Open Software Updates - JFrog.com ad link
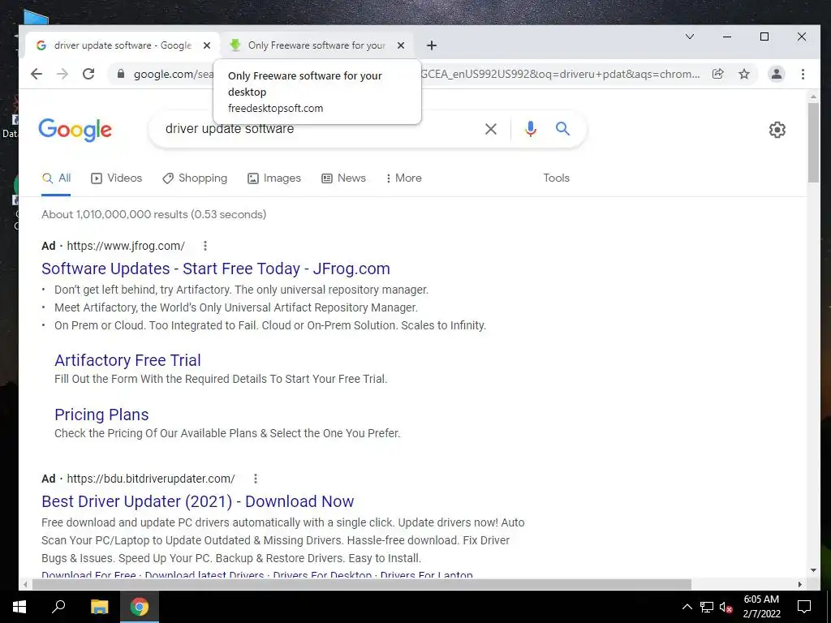The width and height of the screenshot is (831, 623). pyautogui.click(x=216, y=269)
